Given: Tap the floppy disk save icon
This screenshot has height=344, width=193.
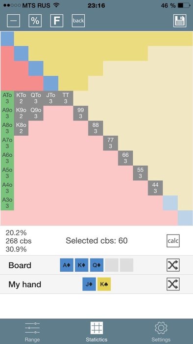Looking at the screenshot, I should tap(180, 21).
